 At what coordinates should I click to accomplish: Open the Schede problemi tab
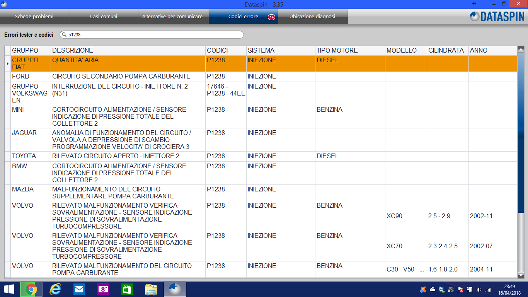click(x=34, y=17)
